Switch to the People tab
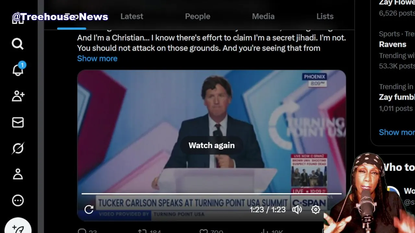 click(x=197, y=16)
